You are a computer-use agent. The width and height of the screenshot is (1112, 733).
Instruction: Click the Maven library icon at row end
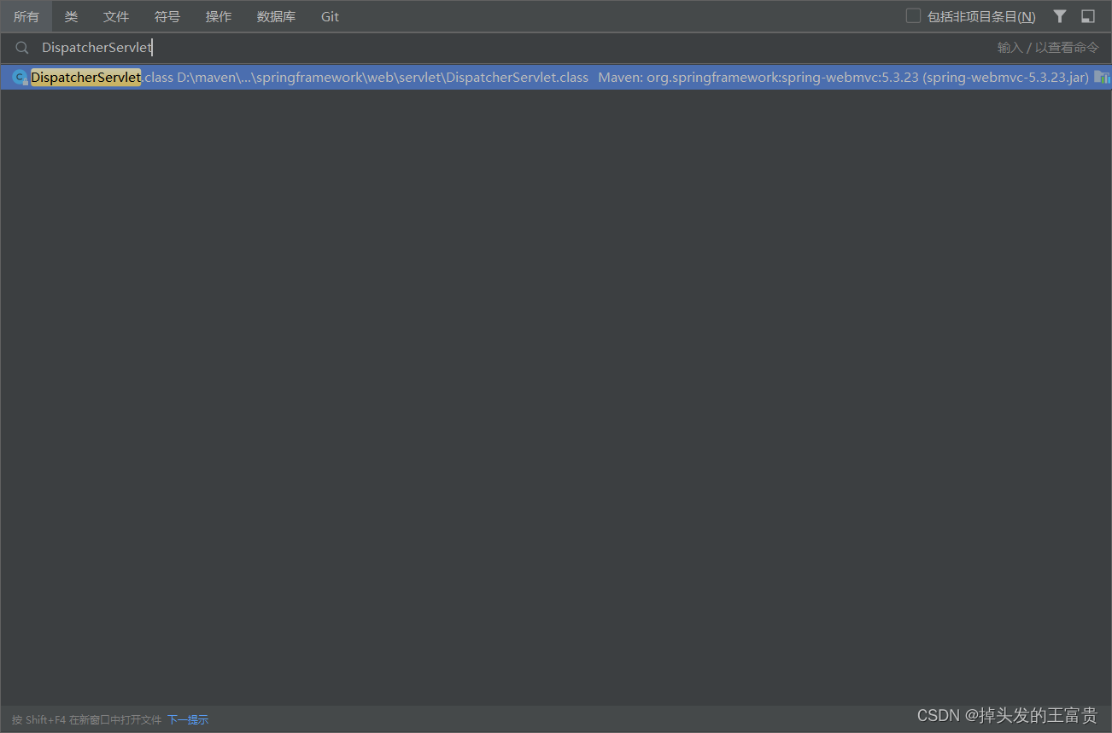[1102, 78]
